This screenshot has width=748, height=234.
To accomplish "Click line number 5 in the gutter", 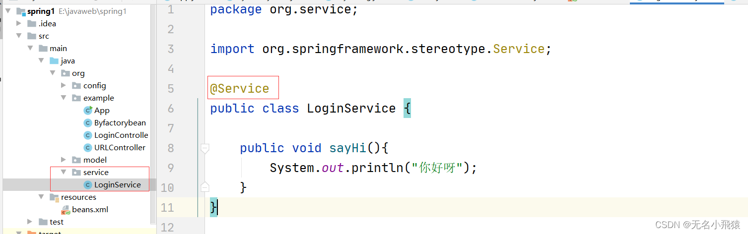I will [171, 89].
